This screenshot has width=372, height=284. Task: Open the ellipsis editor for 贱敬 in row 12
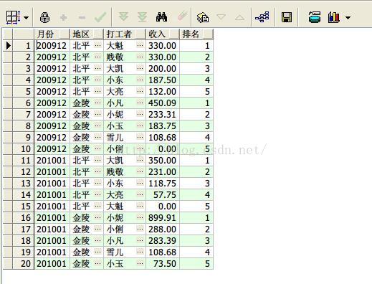[140, 171]
